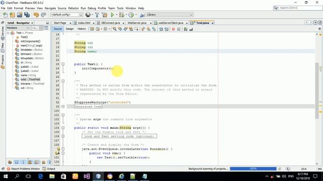
Task: Collapse the main method fold at line 104
Action: (x=63, y=128)
